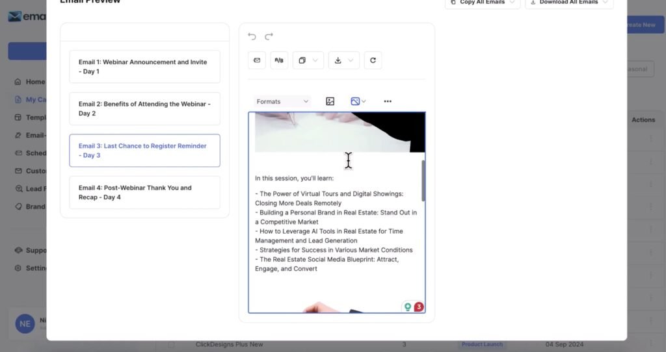Image resolution: width=666 pixels, height=352 pixels.
Task: Click the red badge showing 3
Action: 419,307
